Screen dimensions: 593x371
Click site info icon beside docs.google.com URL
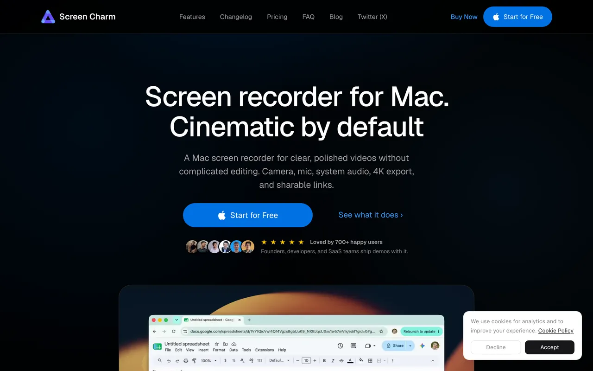[x=185, y=332]
